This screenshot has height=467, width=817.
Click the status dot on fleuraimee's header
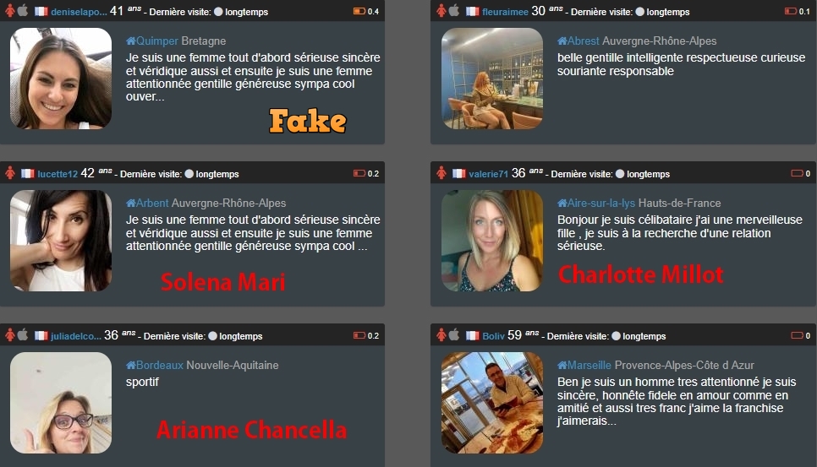(640, 12)
